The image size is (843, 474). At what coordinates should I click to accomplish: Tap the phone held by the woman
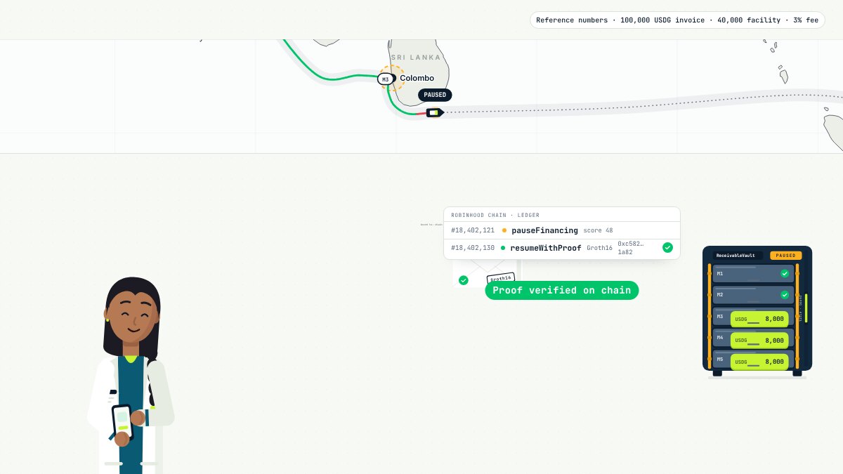pos(122,421)
